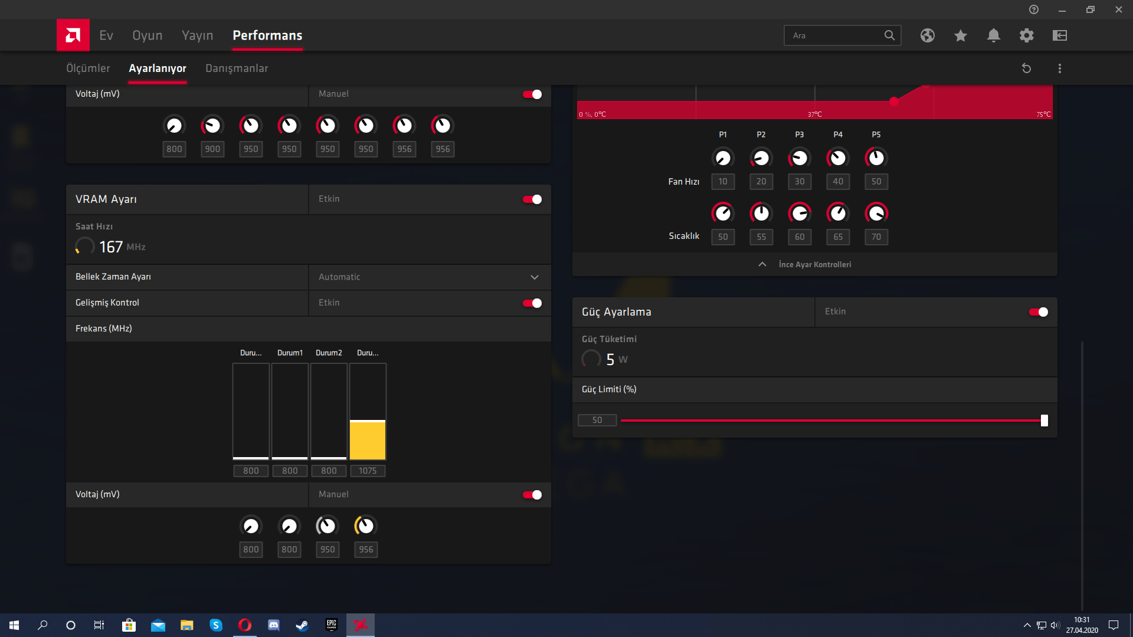This screenshot has height=637, width=1133.
Task: Click the reset arrow icon
Action: pyautogui.click(x=1026, y=68)
